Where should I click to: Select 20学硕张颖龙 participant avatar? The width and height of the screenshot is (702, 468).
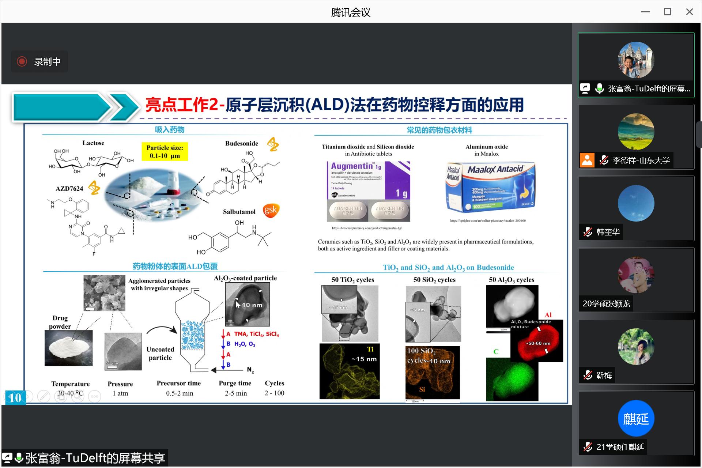point(636,275)
